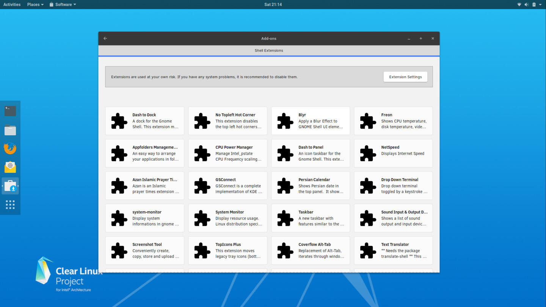The width and height of the screenshot is (546, 307).
Task: Click the Taskbar title text
Action: pyautogui.click(x=306, y=212)
